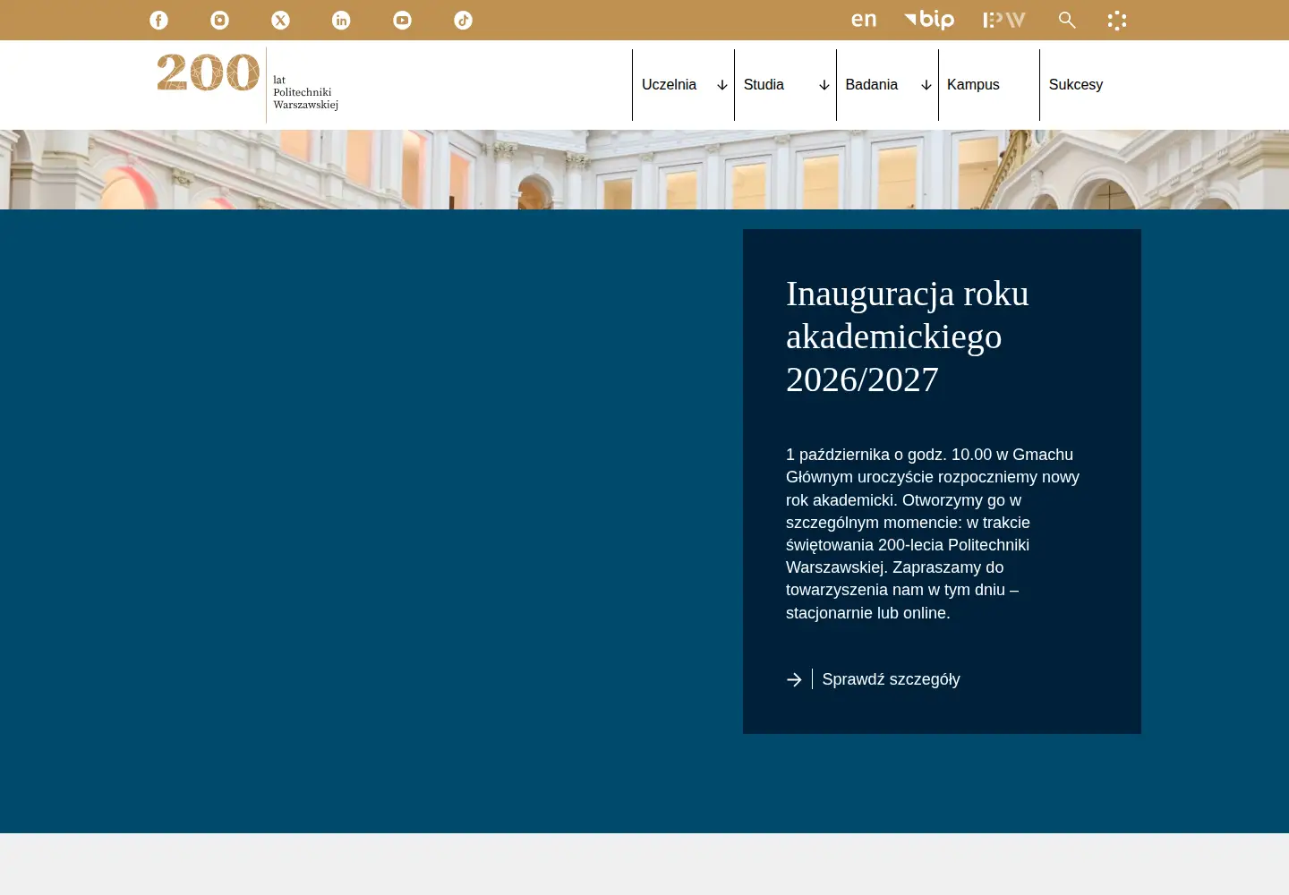Open the Kampus menu item

coord(973,85)
